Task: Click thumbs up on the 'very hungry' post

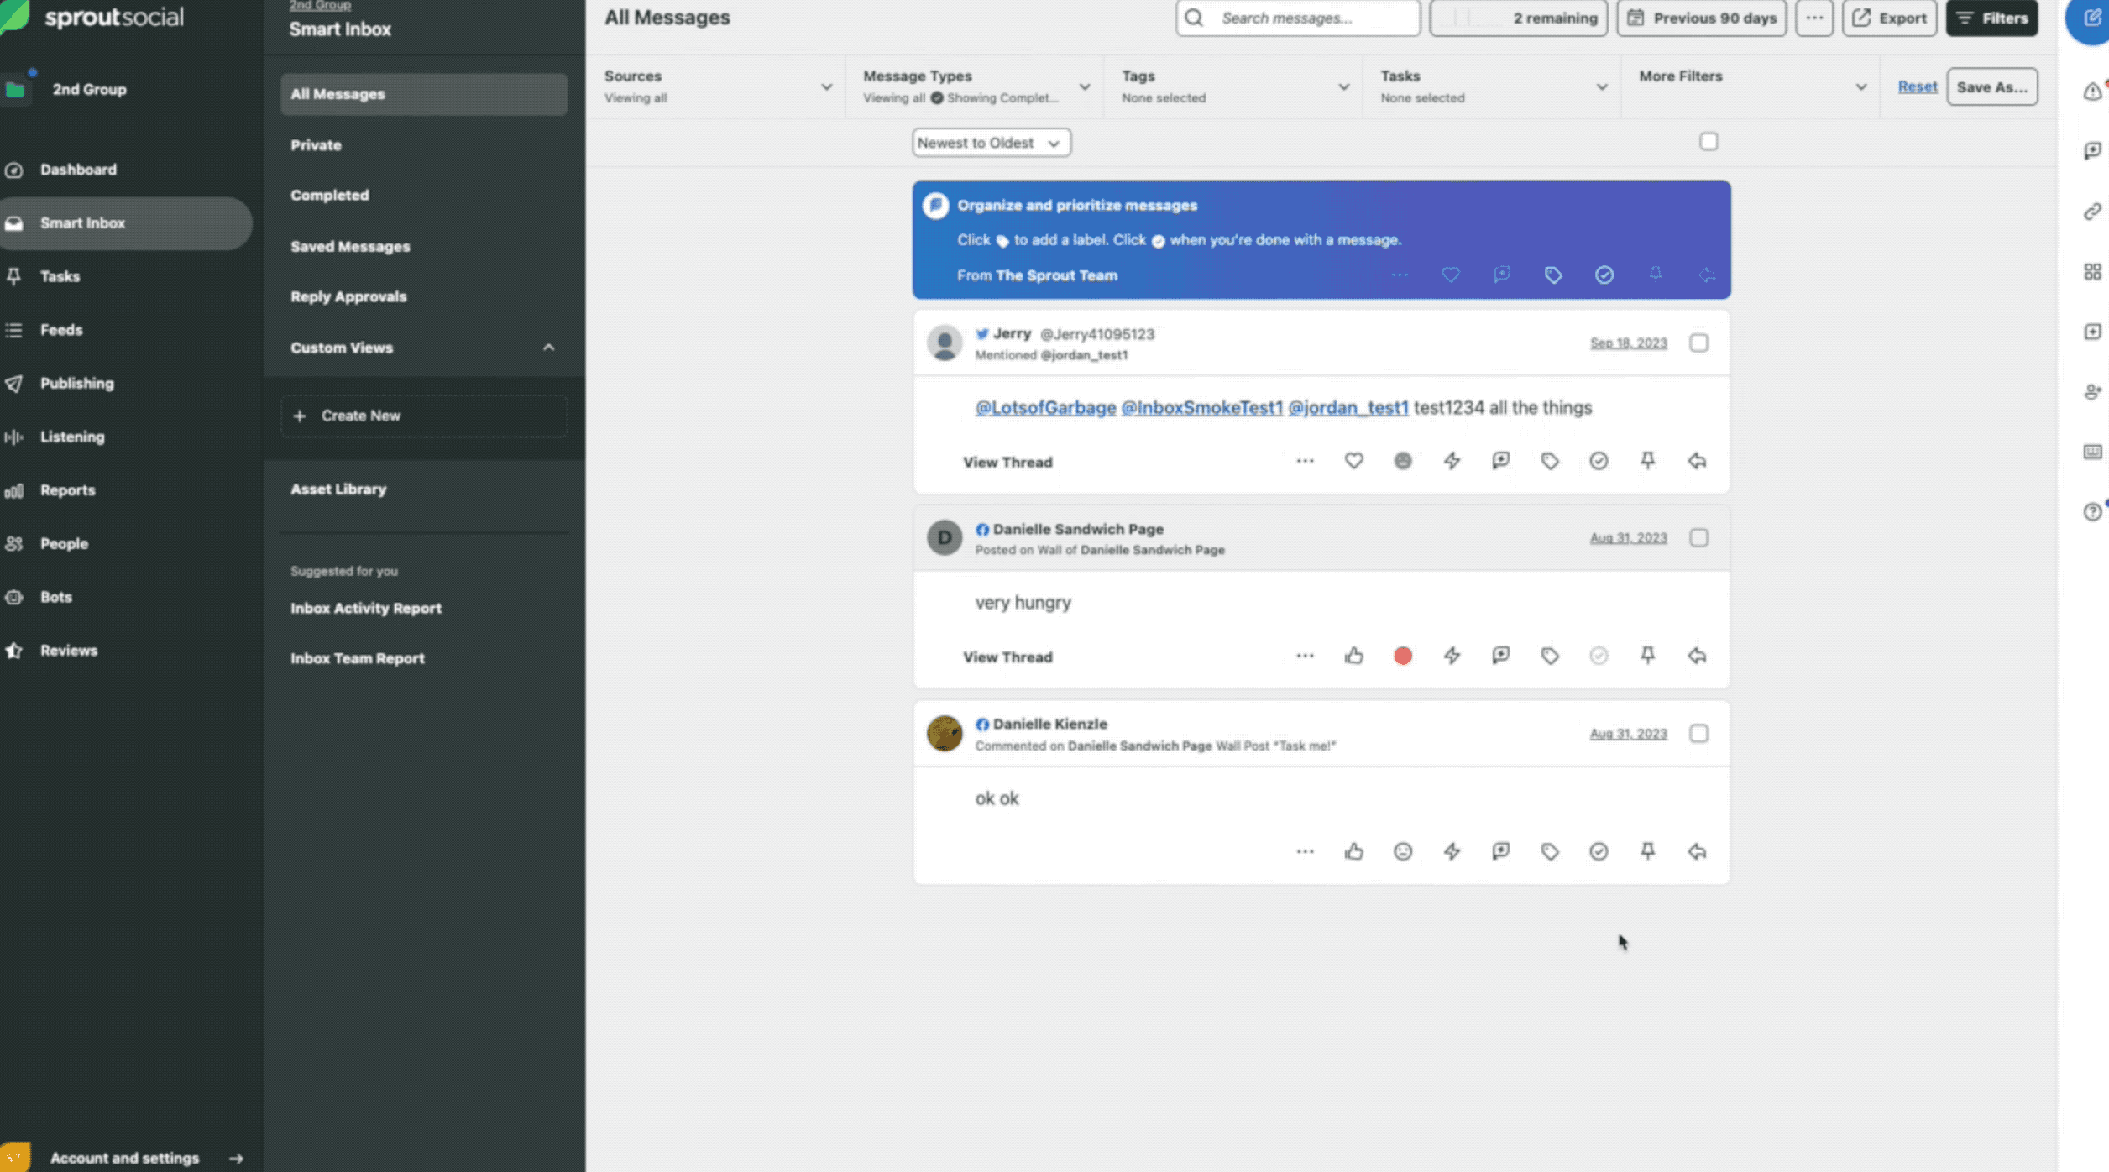Action: pyautogui.click(x=1353, y=656)
